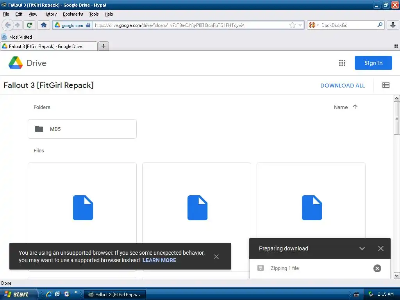The image size is (400, 300).
Task: Open the Most Visited bookmarks folder
Action: click(x=17, y=37)
